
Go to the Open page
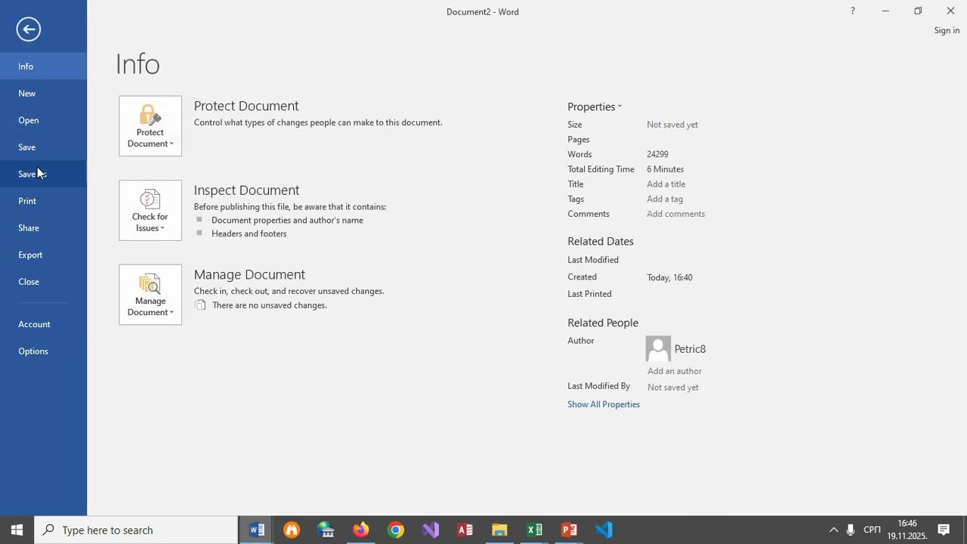point(43,120)
